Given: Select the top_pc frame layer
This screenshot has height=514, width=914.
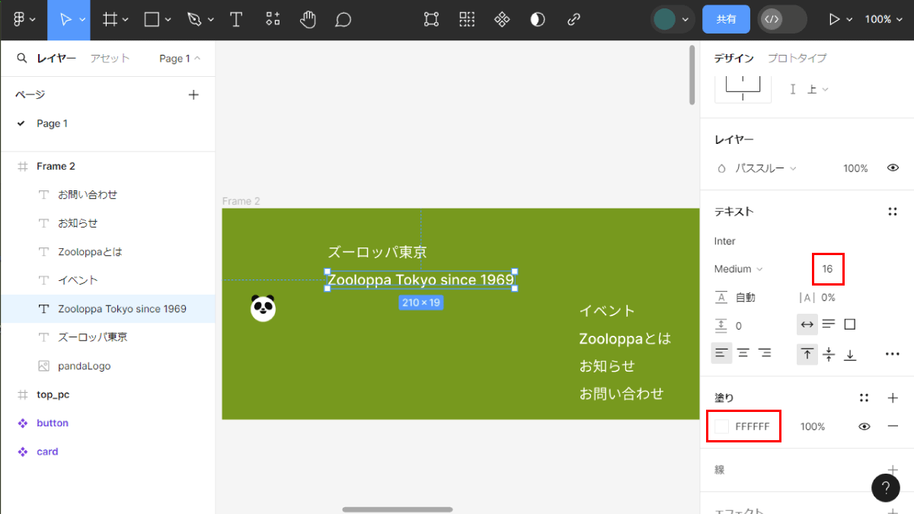Looking at the screenshot, I should [107, 394].
